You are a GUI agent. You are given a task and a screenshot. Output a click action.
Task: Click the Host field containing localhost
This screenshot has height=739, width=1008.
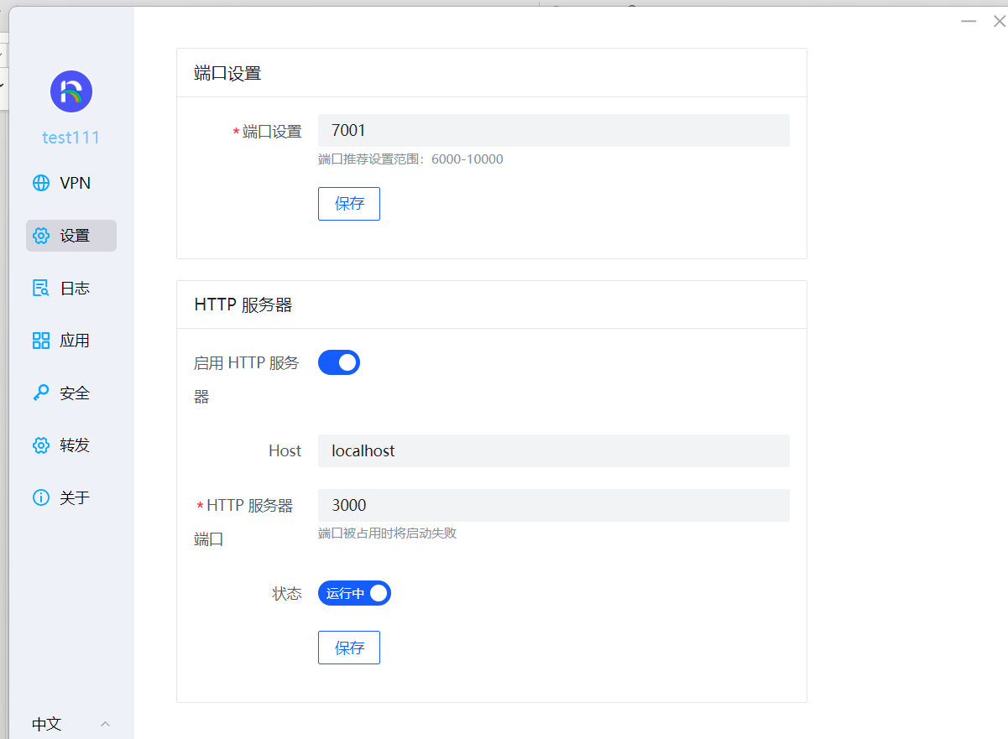553,450
